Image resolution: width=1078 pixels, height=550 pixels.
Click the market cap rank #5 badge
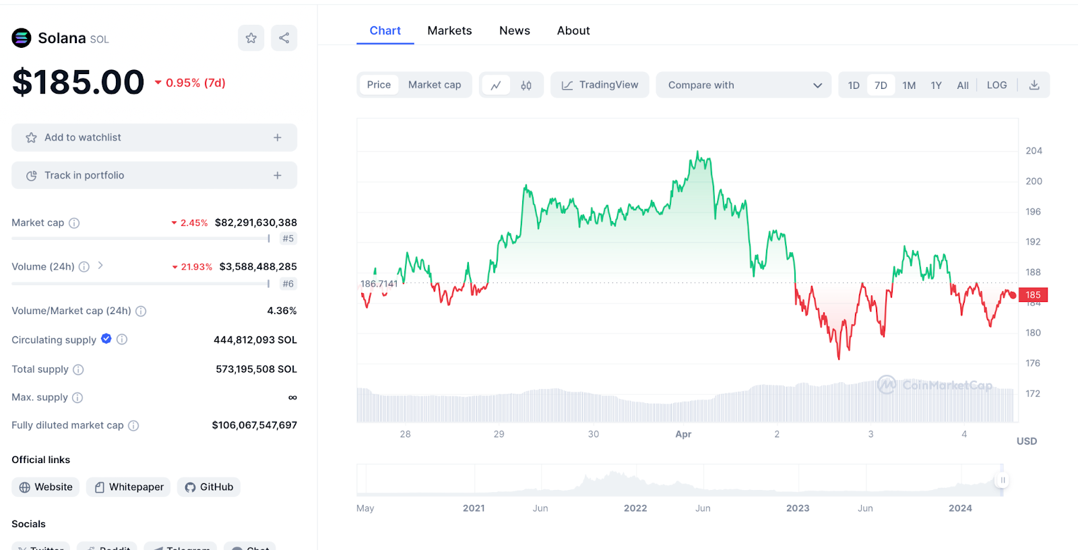[x=288, y=239]
